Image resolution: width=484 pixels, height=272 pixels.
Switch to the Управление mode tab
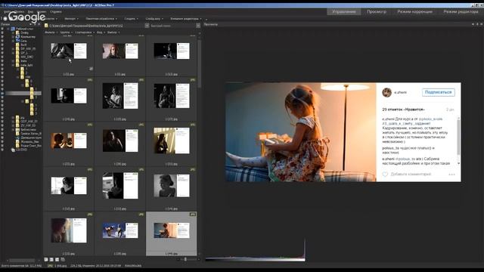[x=344, y=12]
